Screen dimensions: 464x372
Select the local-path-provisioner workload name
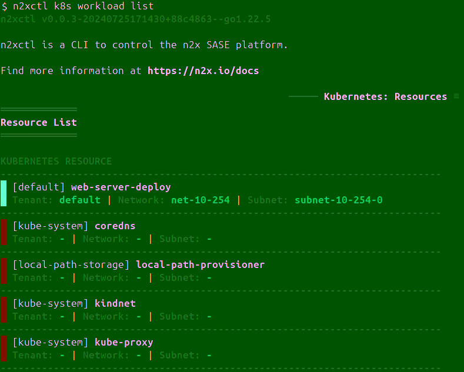click(x=201, y=265)
